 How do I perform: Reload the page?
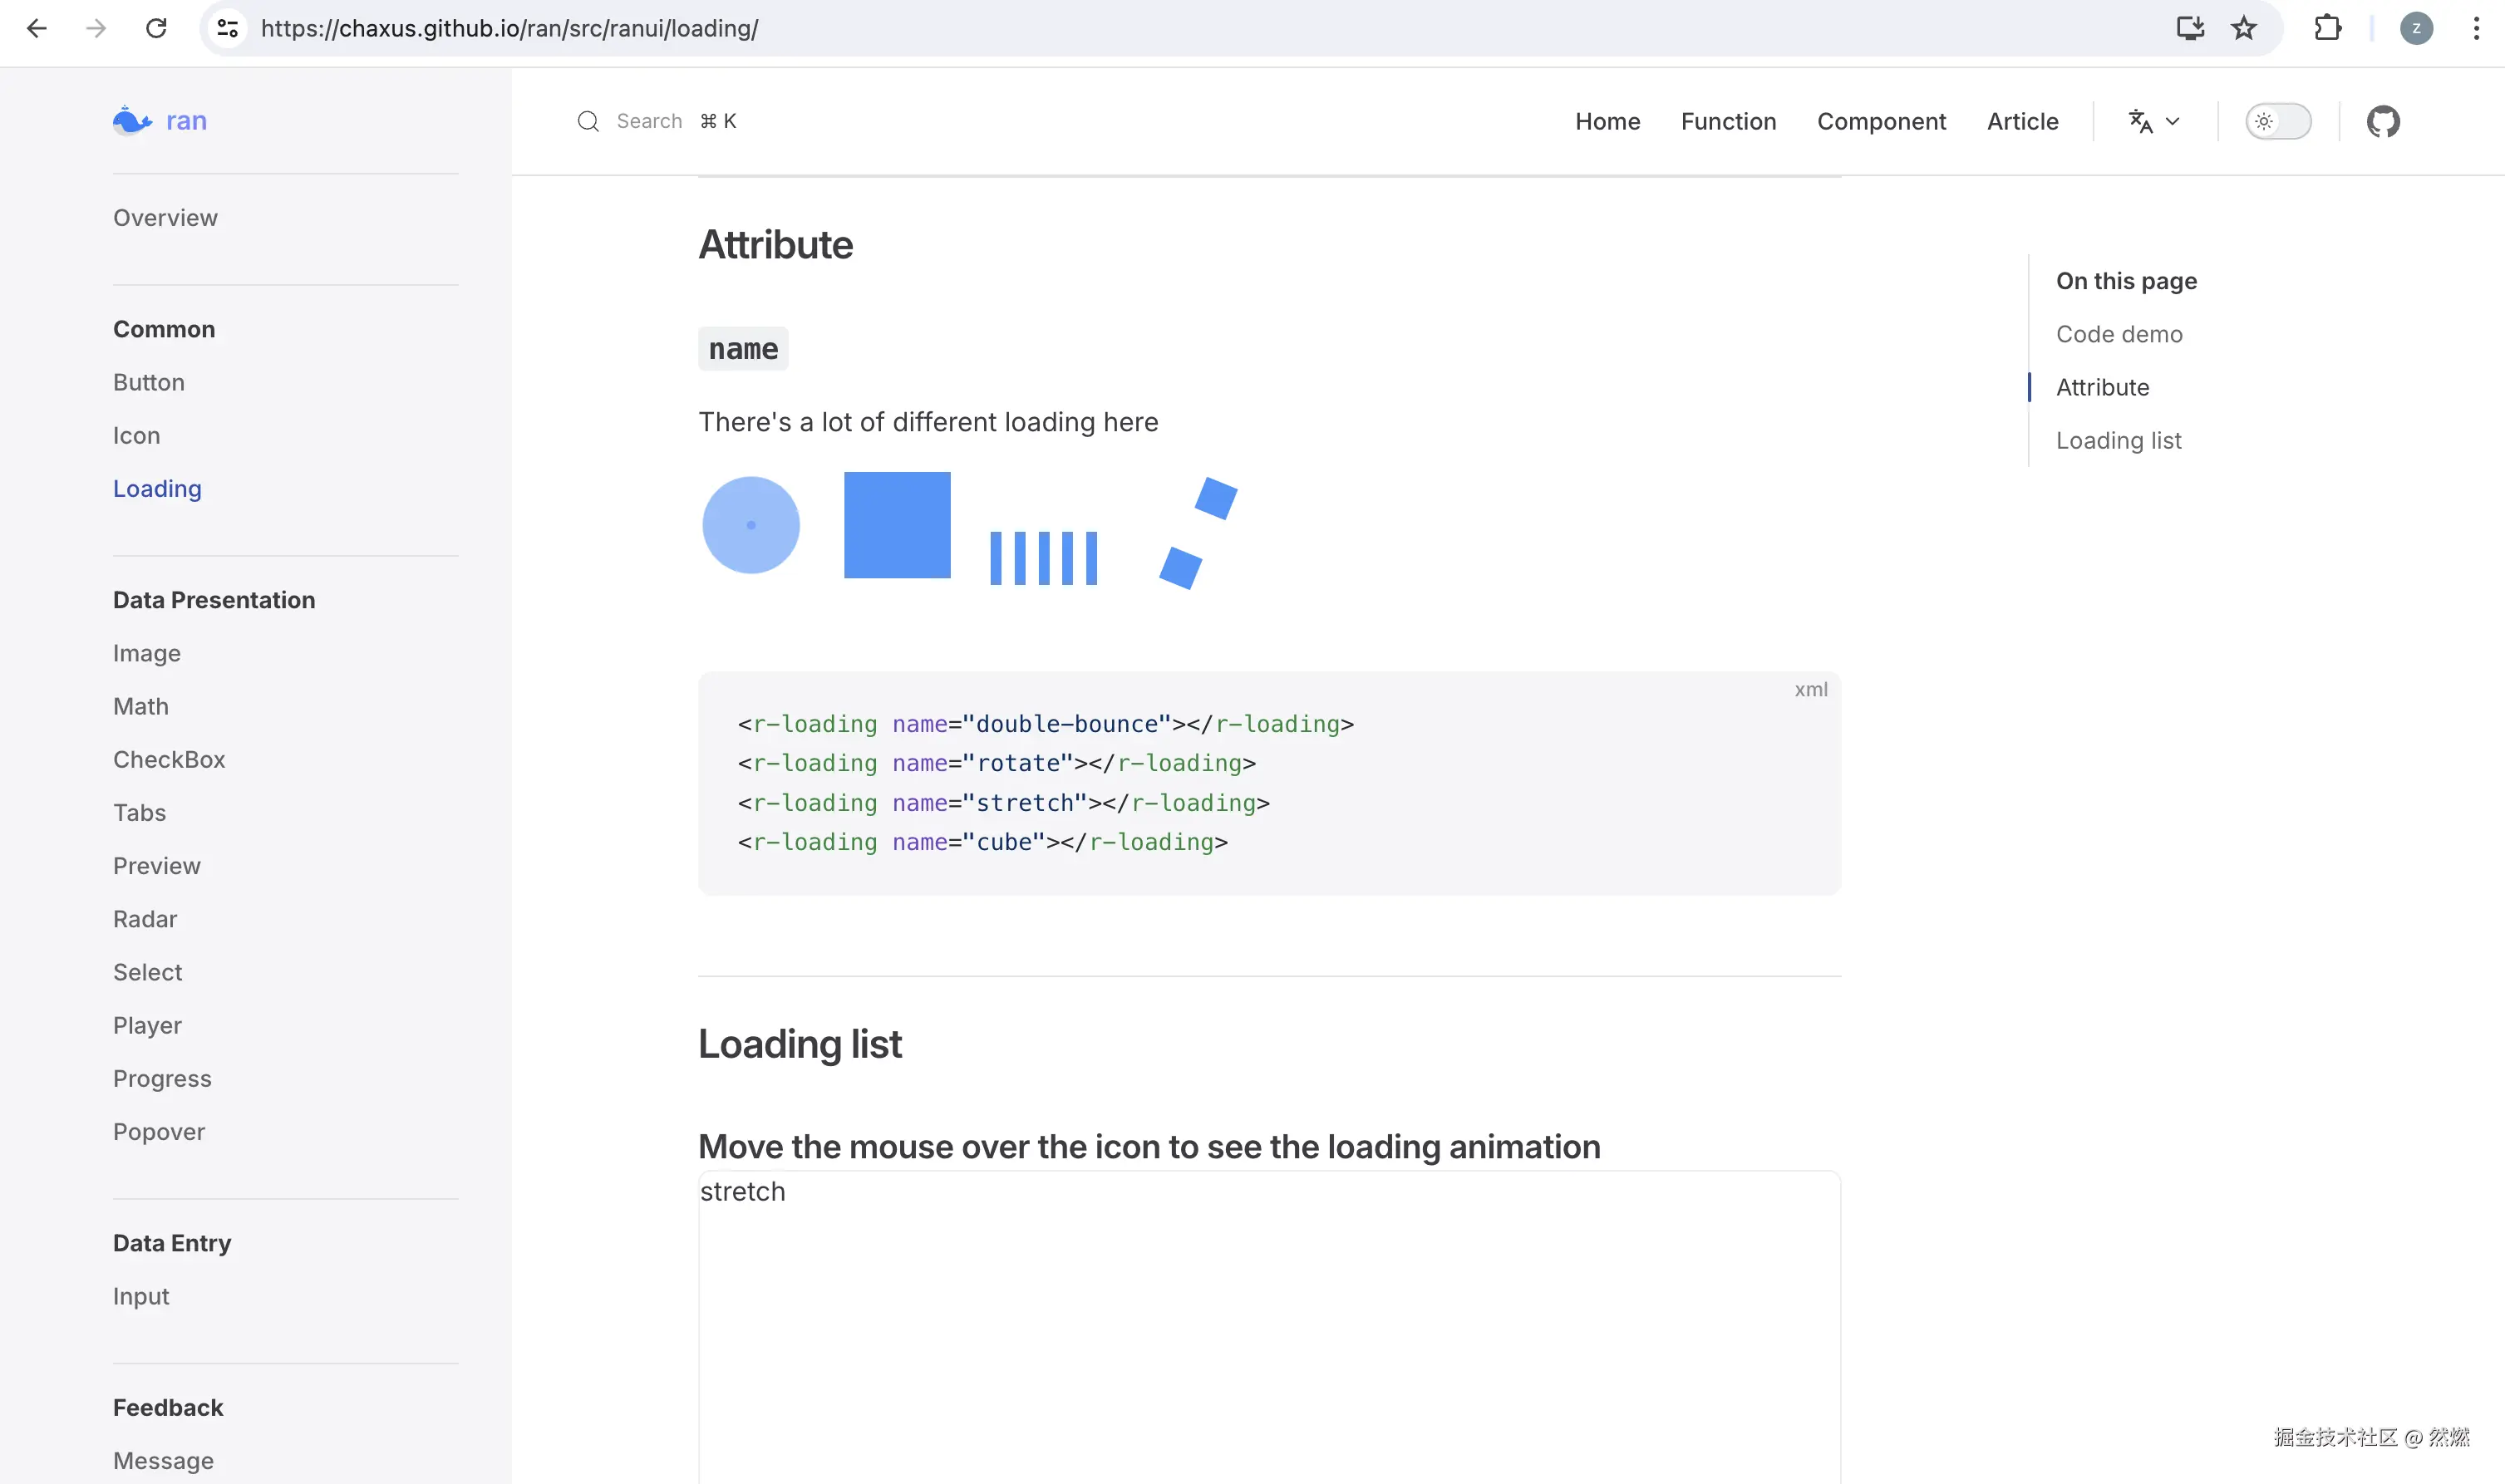click(156, 28)
